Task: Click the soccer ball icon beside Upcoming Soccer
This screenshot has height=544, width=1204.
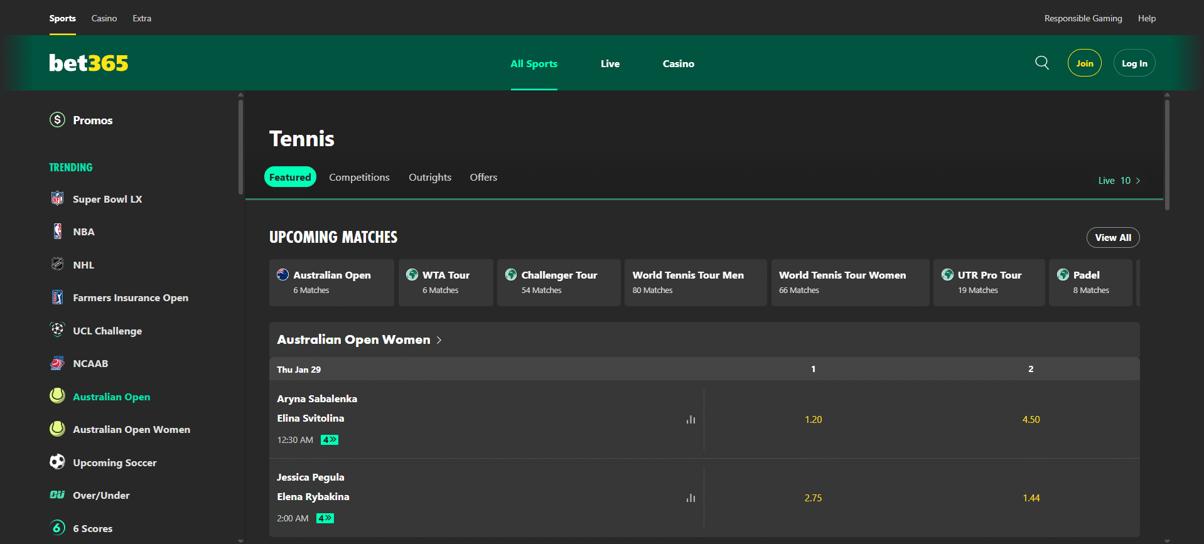Action: [x=57, y=462]
